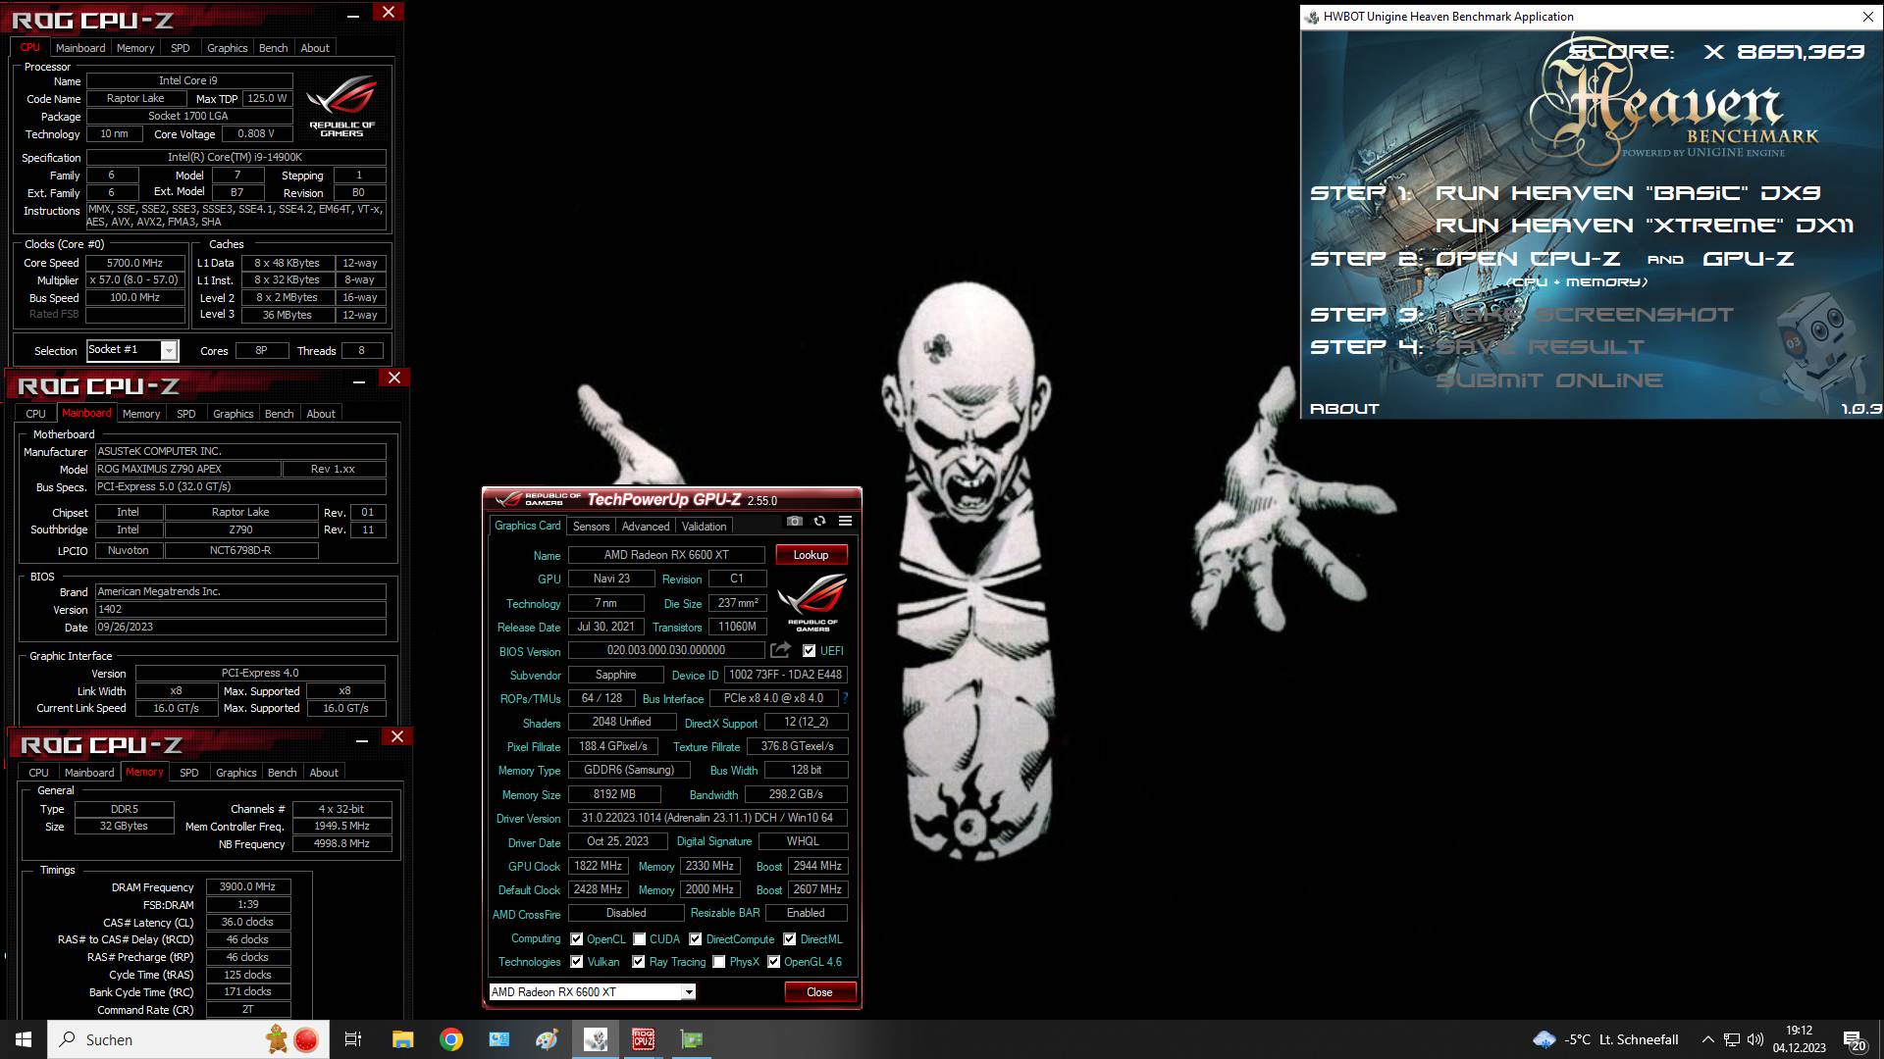Open the AMD Radeon RX 6600 XT GPU dropdown

click(592, 992)
